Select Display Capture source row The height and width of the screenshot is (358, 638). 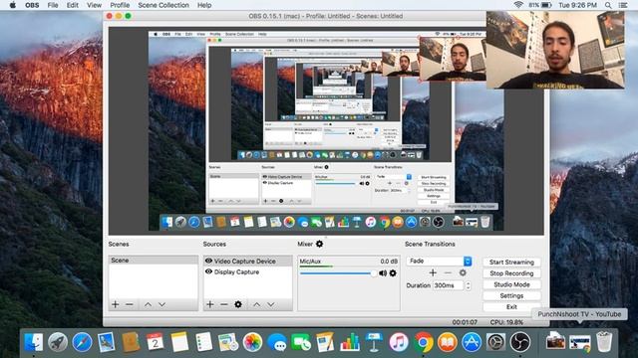(248, 271)
